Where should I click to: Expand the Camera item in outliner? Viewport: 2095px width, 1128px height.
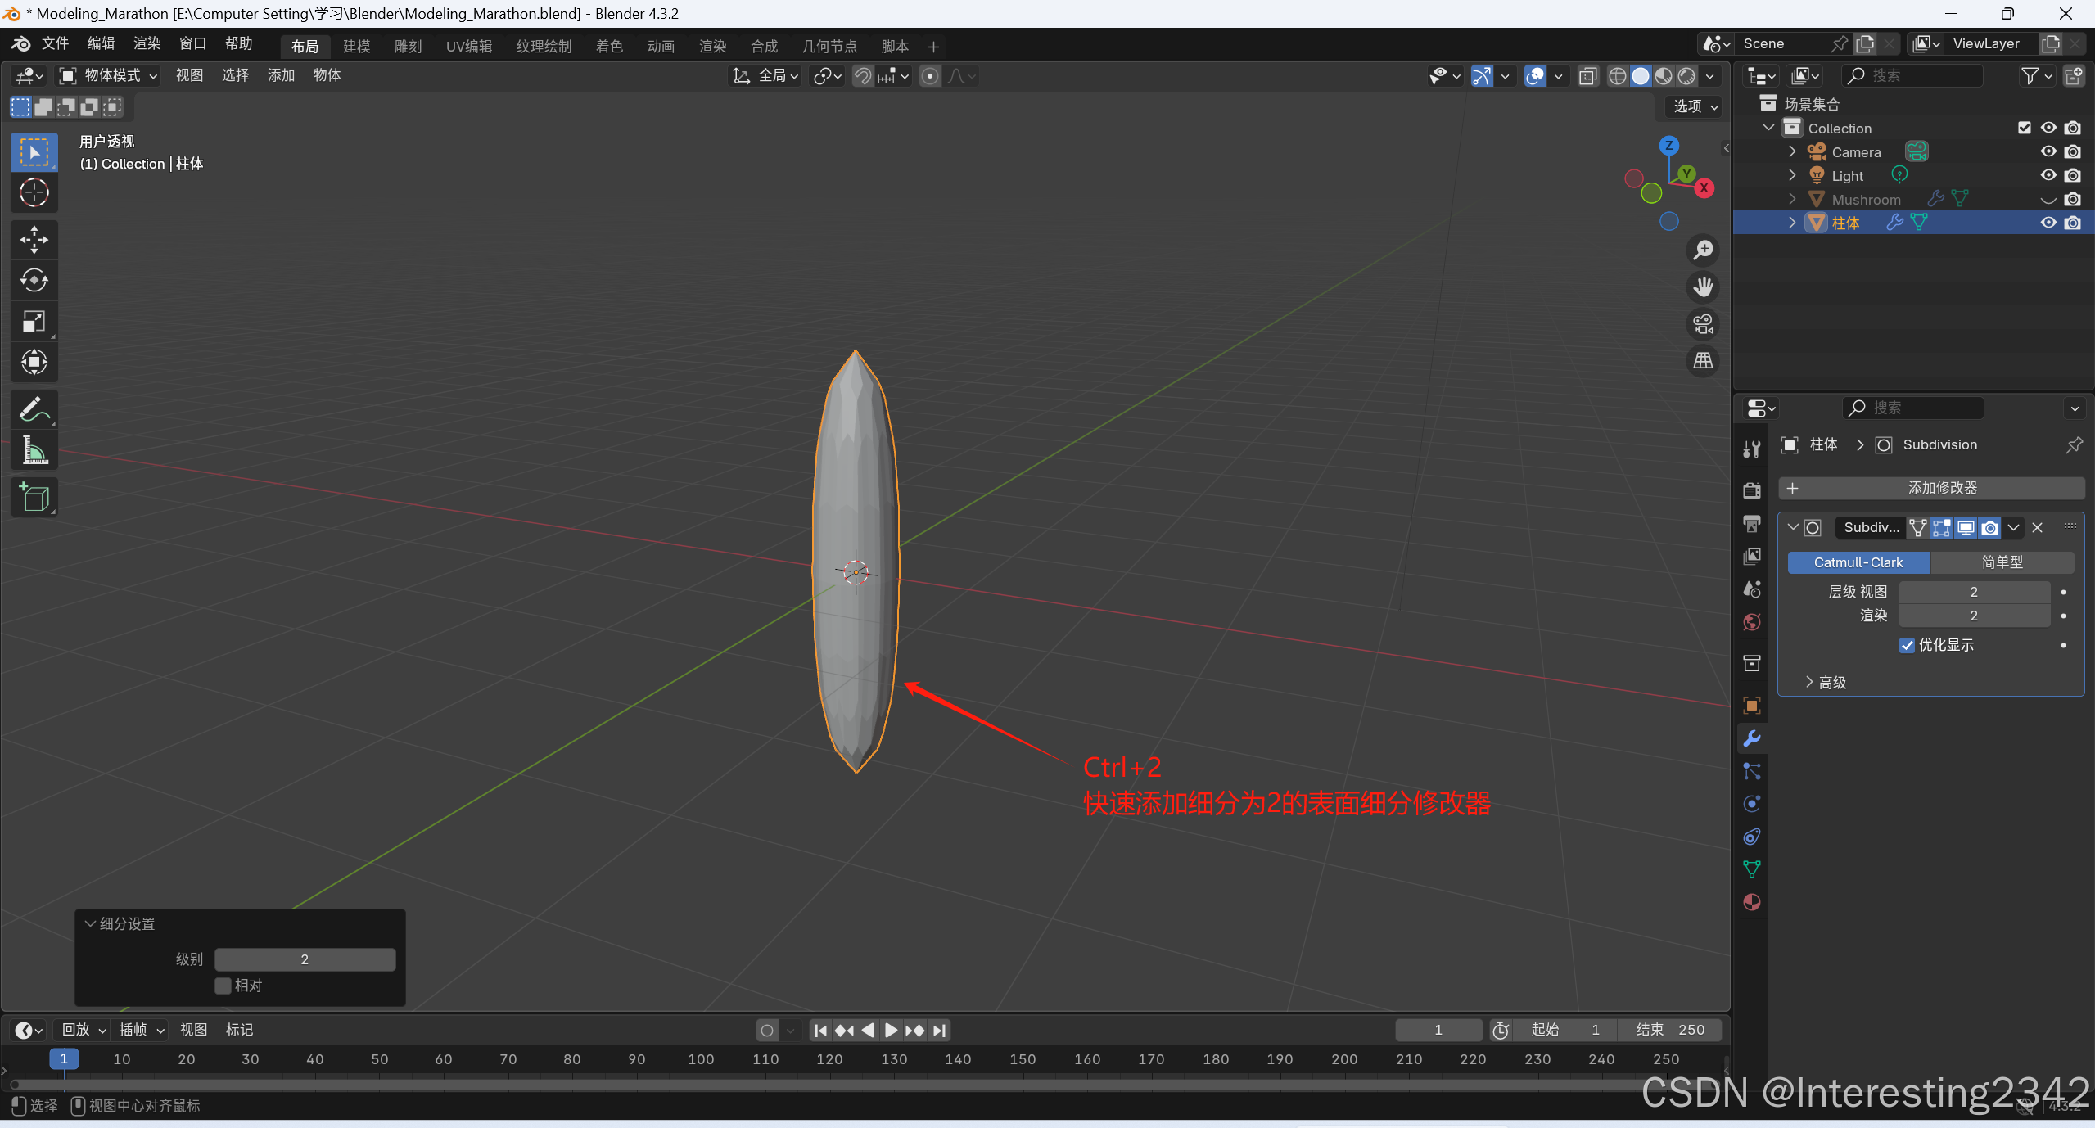coord(1792,151)
